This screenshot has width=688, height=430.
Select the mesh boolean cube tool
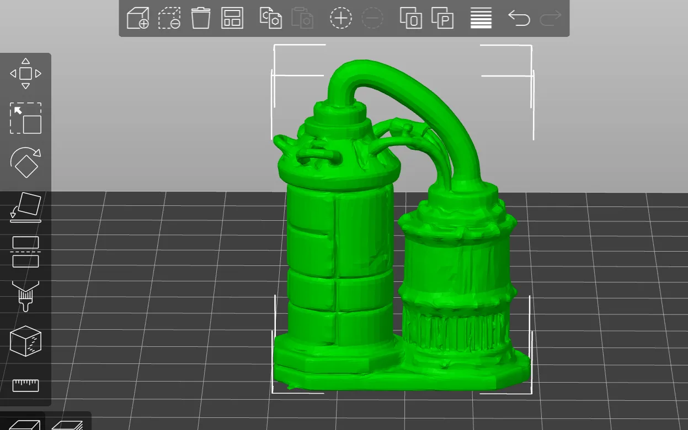[25, 341]
